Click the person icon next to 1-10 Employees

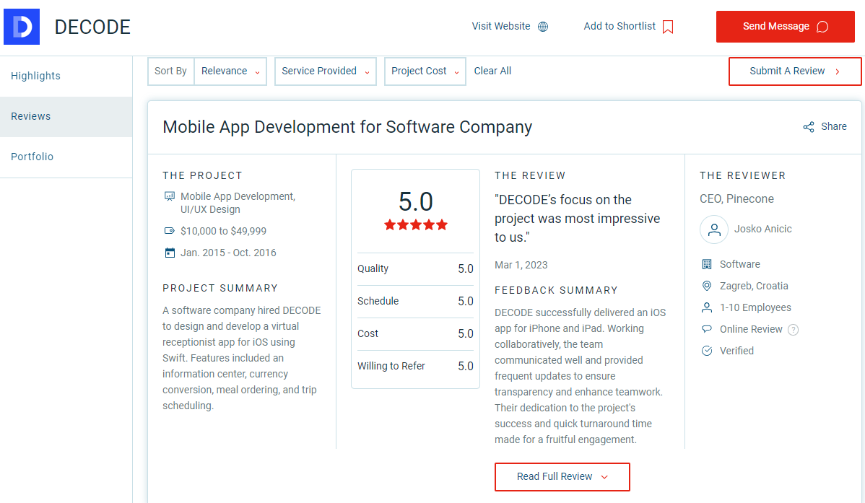coord(707,307)
